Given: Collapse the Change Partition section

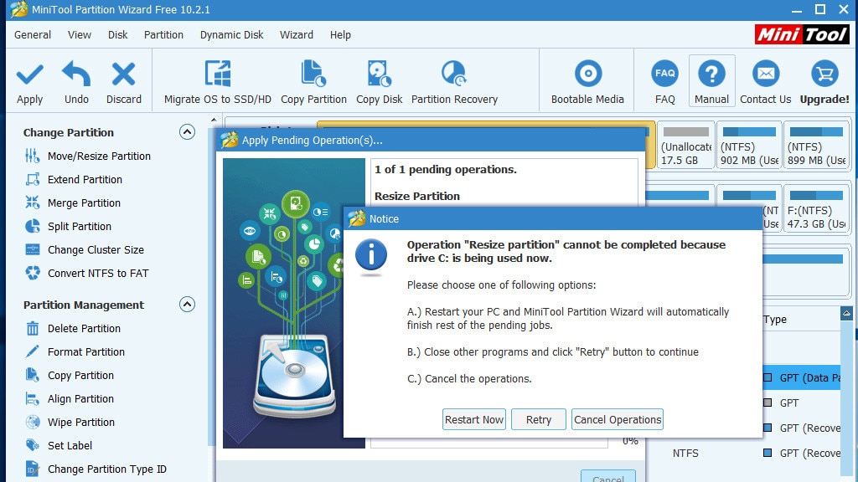Looking at the screenshot, I should [187, 132].
